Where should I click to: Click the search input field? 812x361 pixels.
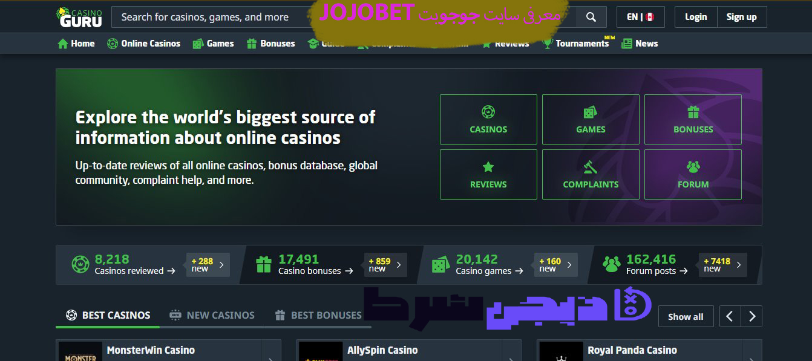click(x=344, y=17)
